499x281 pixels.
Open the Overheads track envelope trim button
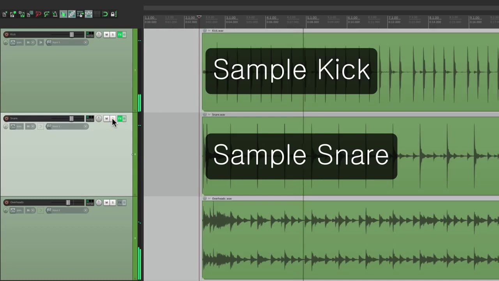pyautogui.click(x=17, y=210)
